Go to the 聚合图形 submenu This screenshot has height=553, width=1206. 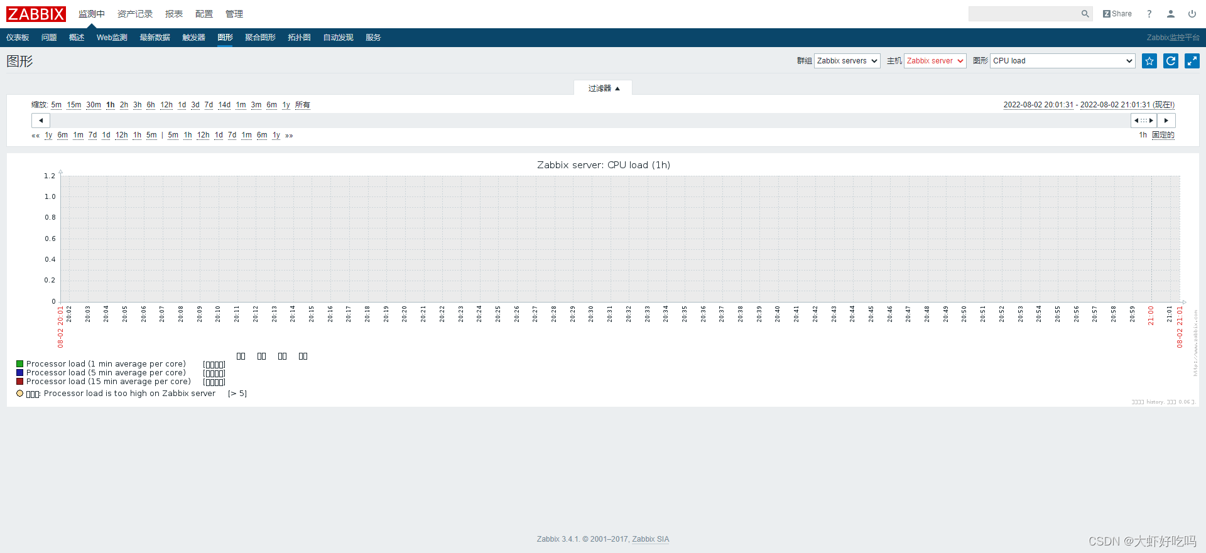260,38
